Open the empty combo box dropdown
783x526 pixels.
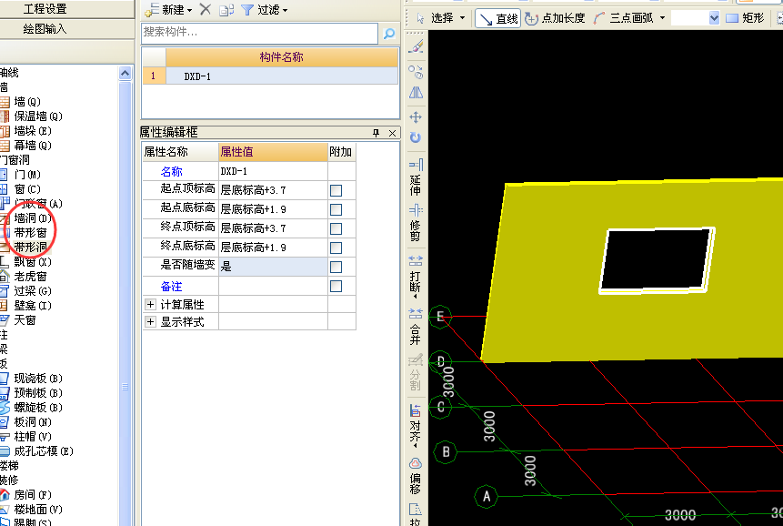point(714,18)
